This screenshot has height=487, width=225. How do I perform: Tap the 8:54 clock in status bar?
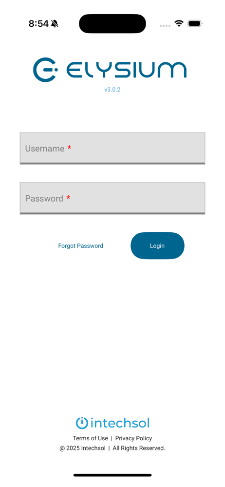[x=38, y=23]
